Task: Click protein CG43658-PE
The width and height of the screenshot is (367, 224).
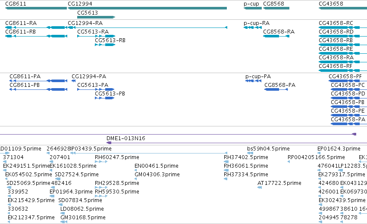Action: point(349,116)
